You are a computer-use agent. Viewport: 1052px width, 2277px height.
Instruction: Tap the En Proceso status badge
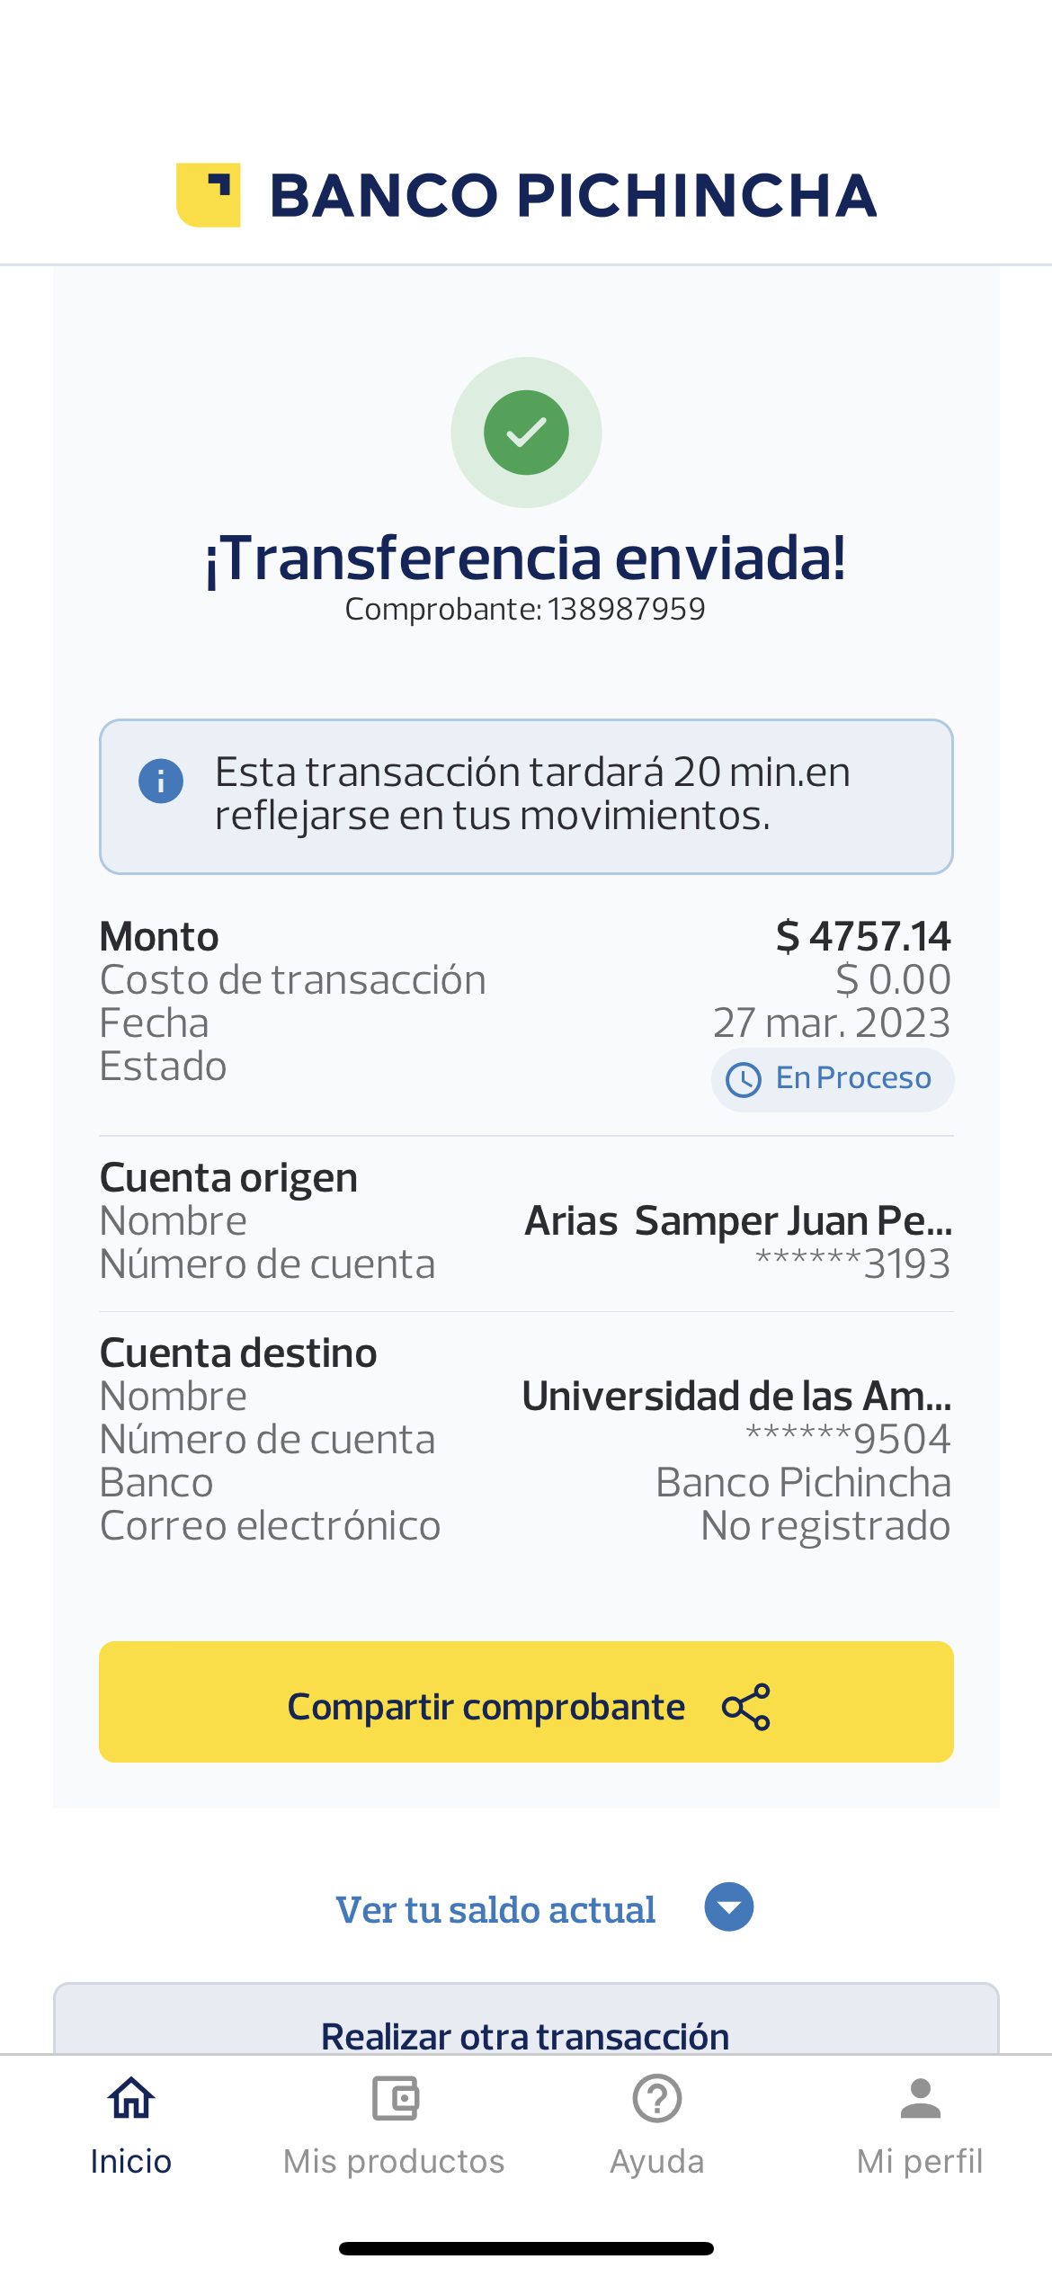click(833, 1079)
